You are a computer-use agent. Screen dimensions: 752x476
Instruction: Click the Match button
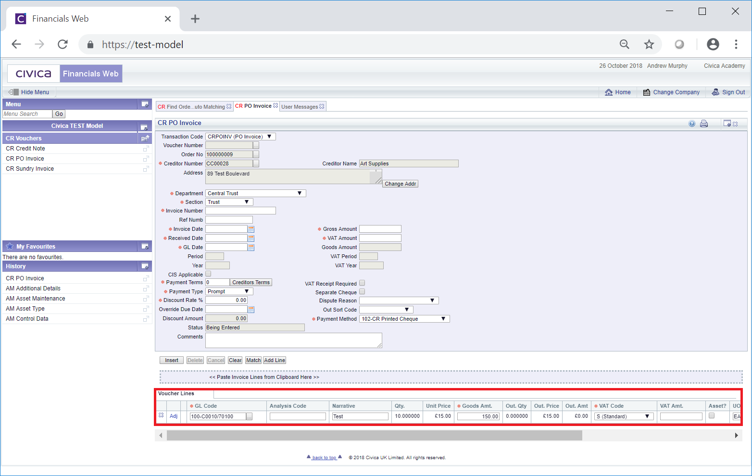click(253, 360)
